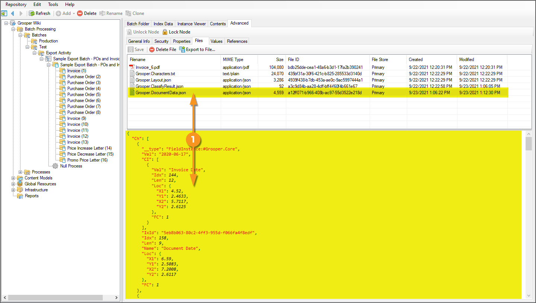Expand the Processes folder node
The height and width of the screenshot is (303, 536).
pos(20,172)
